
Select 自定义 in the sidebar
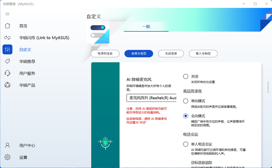click(25, 50)
